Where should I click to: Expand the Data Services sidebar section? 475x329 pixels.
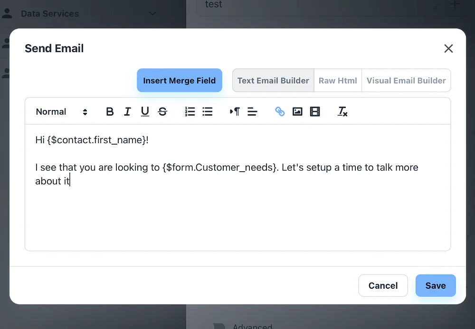click(152, 14)
